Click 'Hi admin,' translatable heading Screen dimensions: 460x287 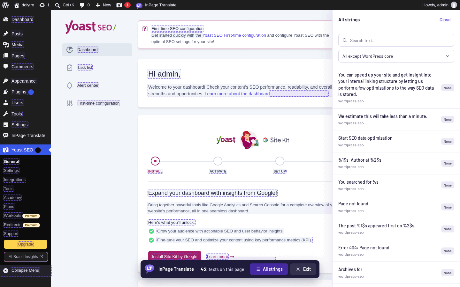click(164, 74)
